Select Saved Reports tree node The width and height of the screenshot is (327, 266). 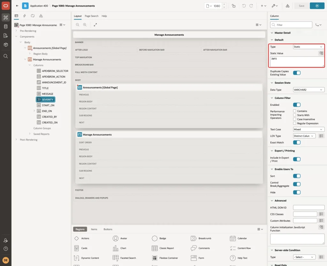[x=41, y=134]
